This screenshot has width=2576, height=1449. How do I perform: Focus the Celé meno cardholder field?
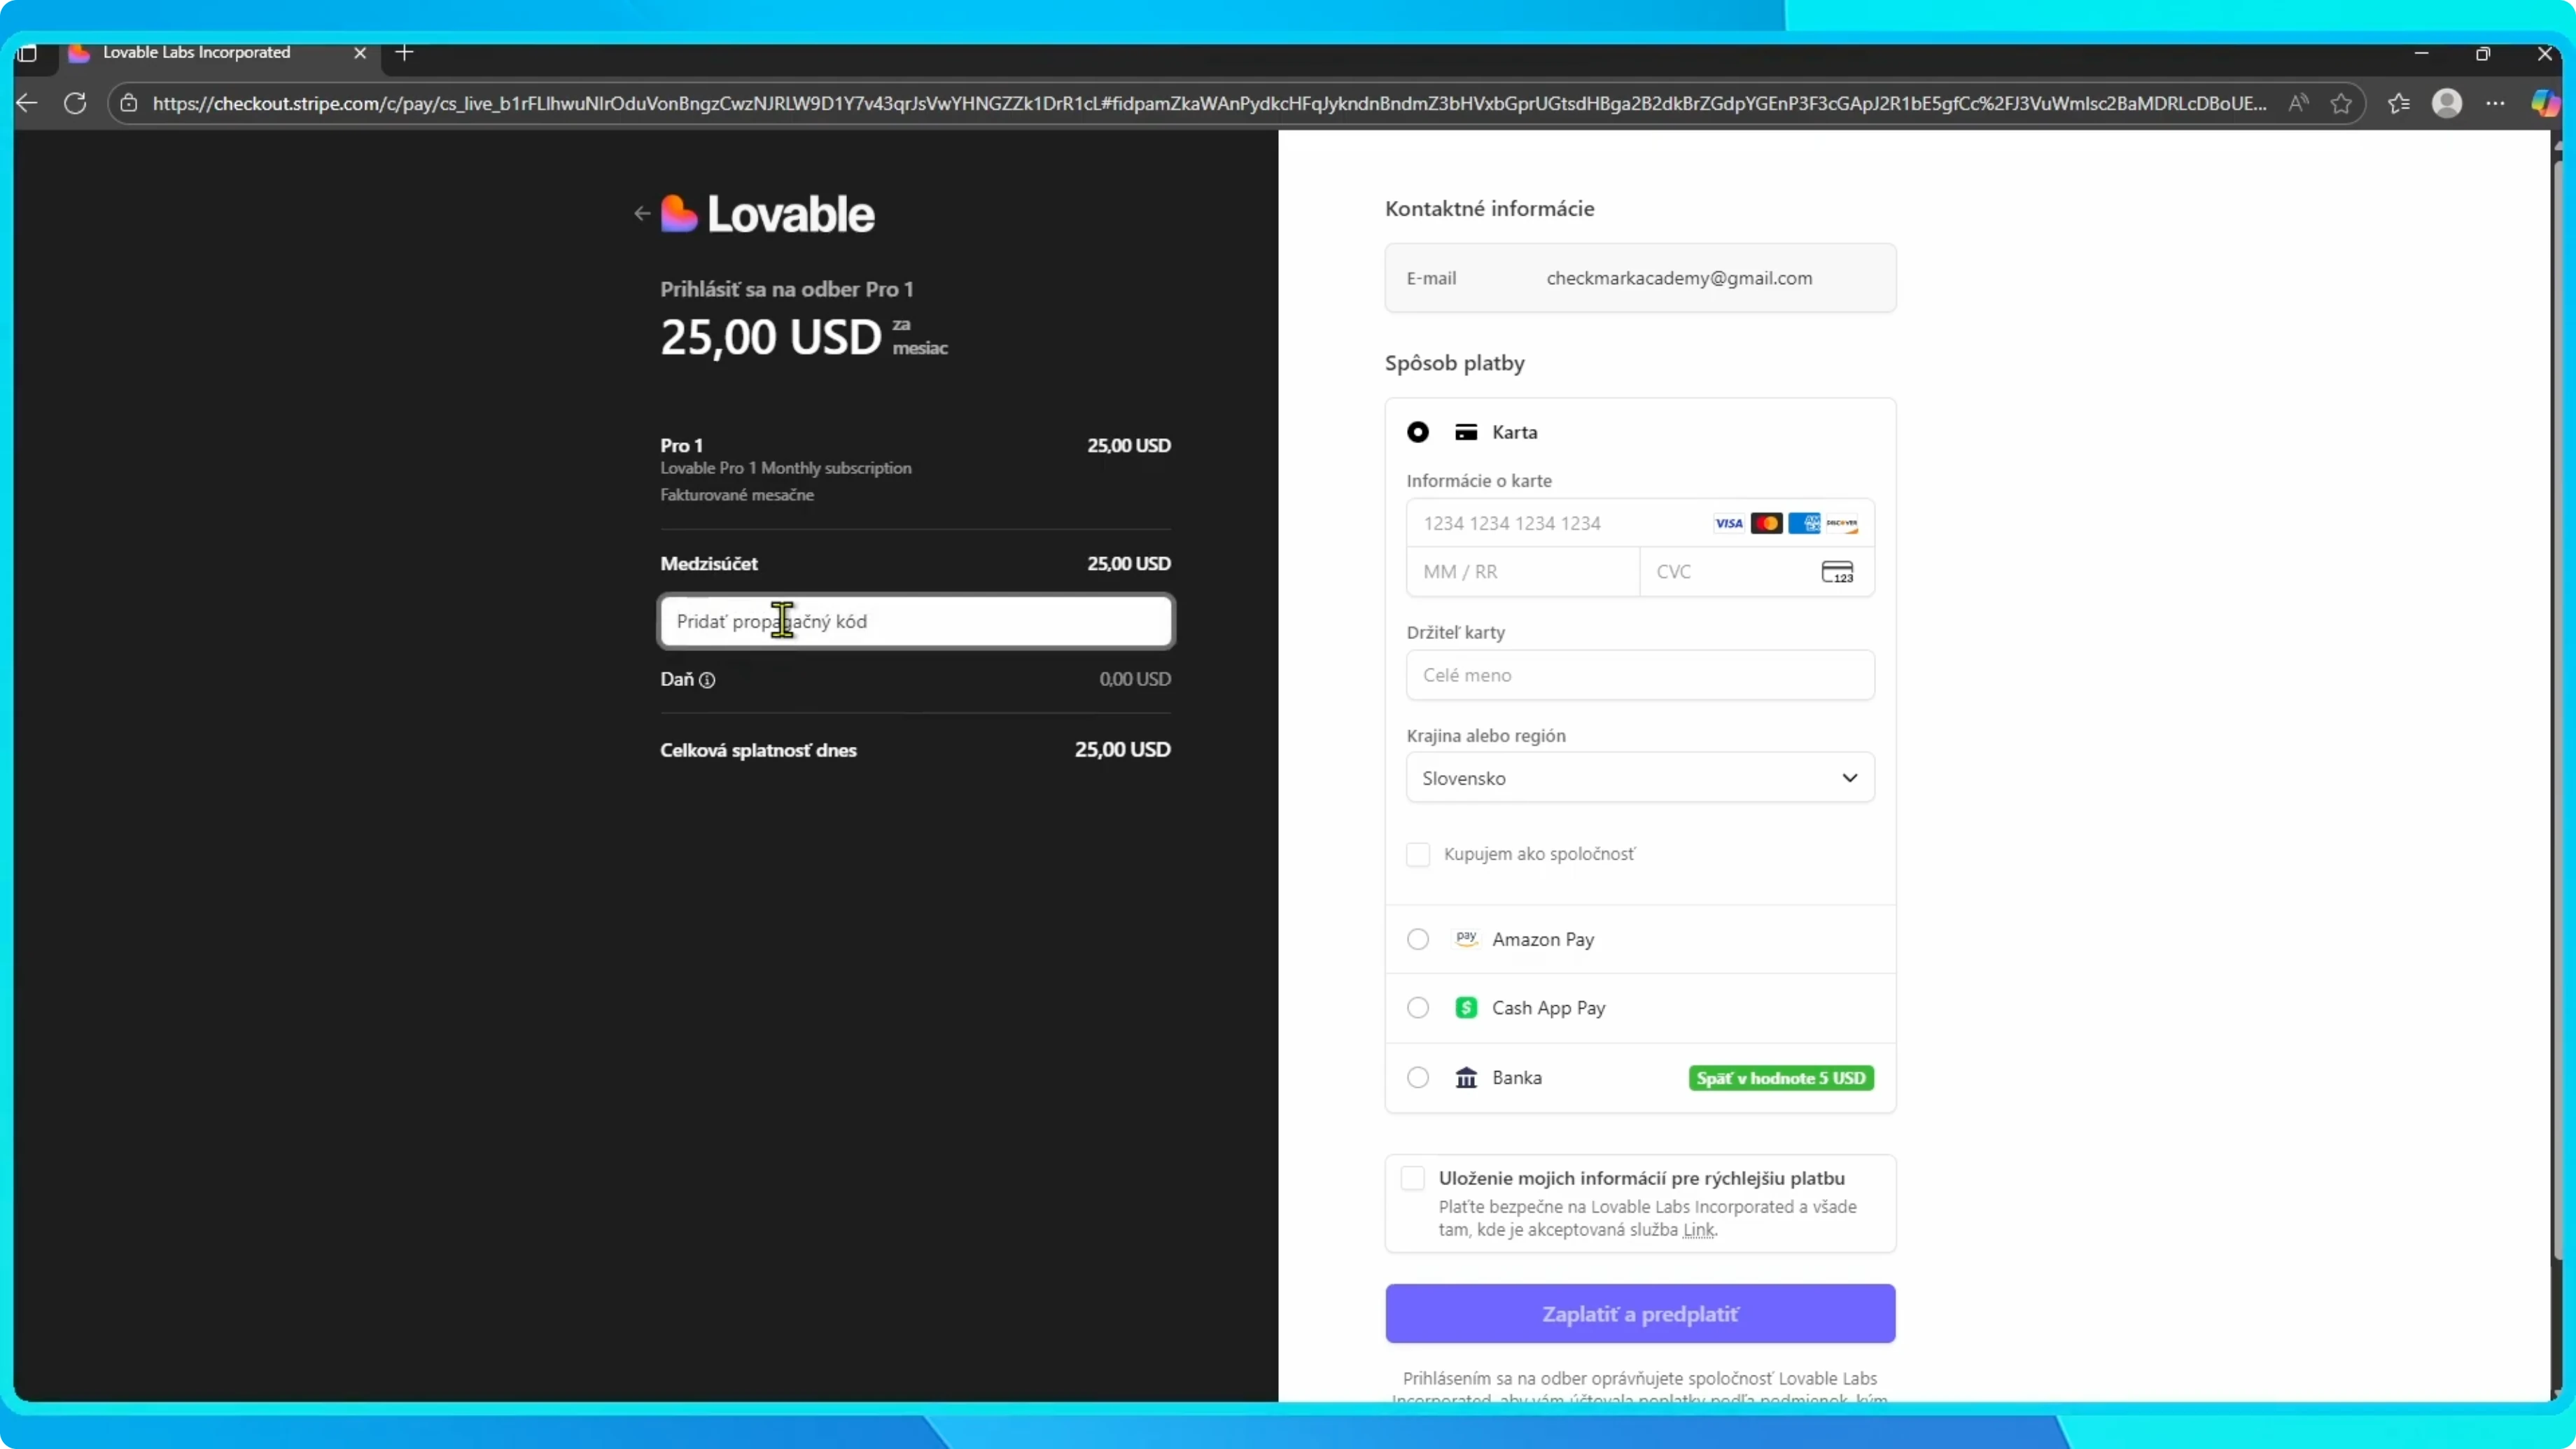click(1640, 675)
